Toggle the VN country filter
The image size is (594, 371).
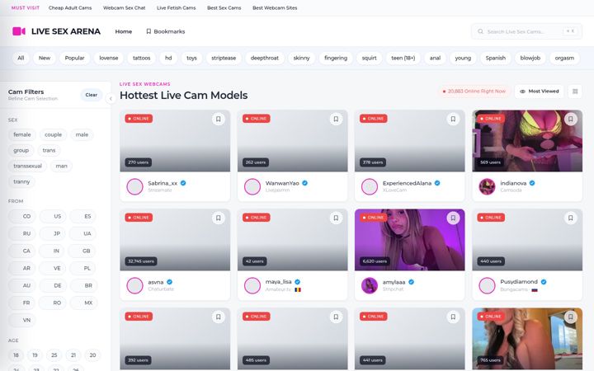click(x=22, y=320)
